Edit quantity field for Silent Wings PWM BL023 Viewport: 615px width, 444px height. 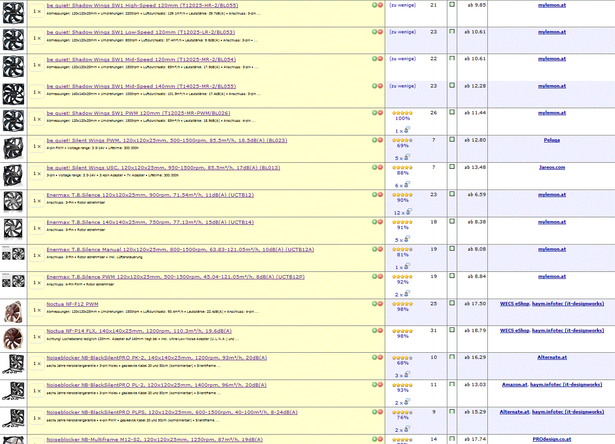click(37, 146)
